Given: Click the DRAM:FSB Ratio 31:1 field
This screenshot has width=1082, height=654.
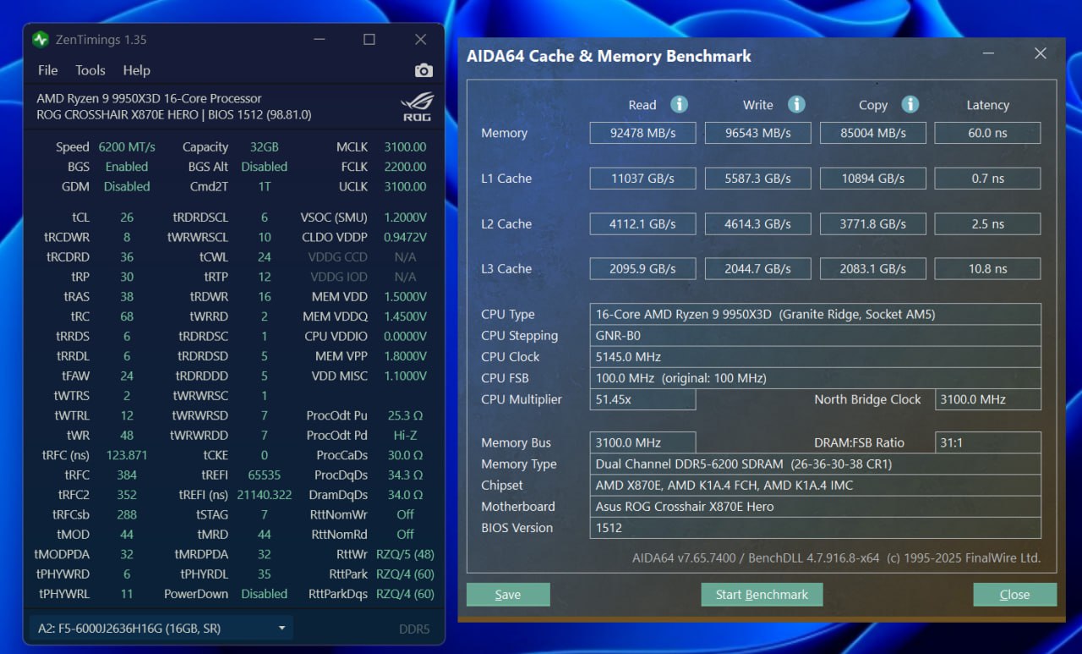Looking at the screenshot, I should (987, 442).
